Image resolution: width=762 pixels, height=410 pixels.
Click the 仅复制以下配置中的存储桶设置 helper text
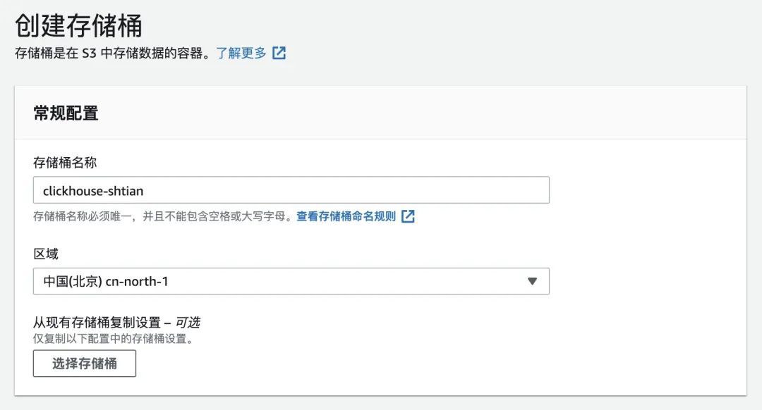click(113, 339)
